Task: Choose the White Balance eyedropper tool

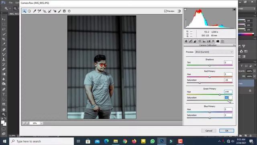Action: pos(35,11)
